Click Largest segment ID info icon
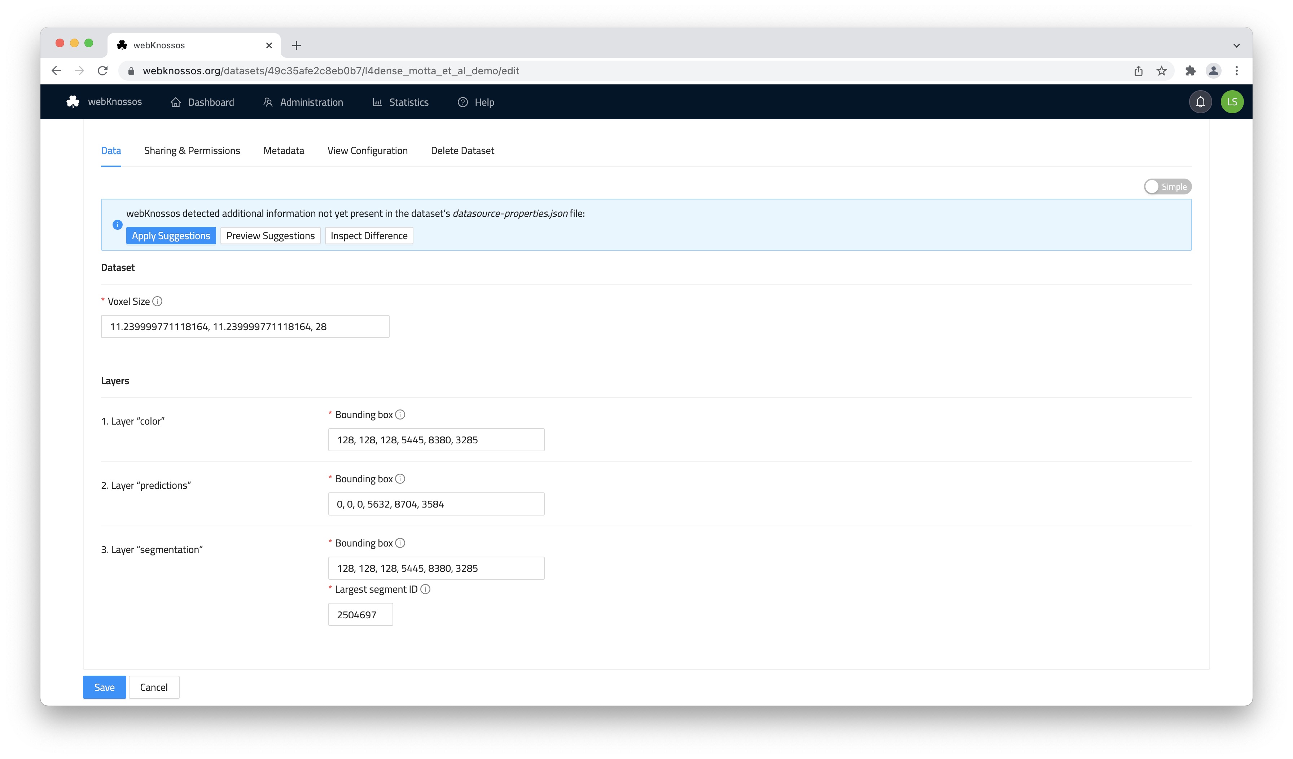 click(x=425, y=589)
